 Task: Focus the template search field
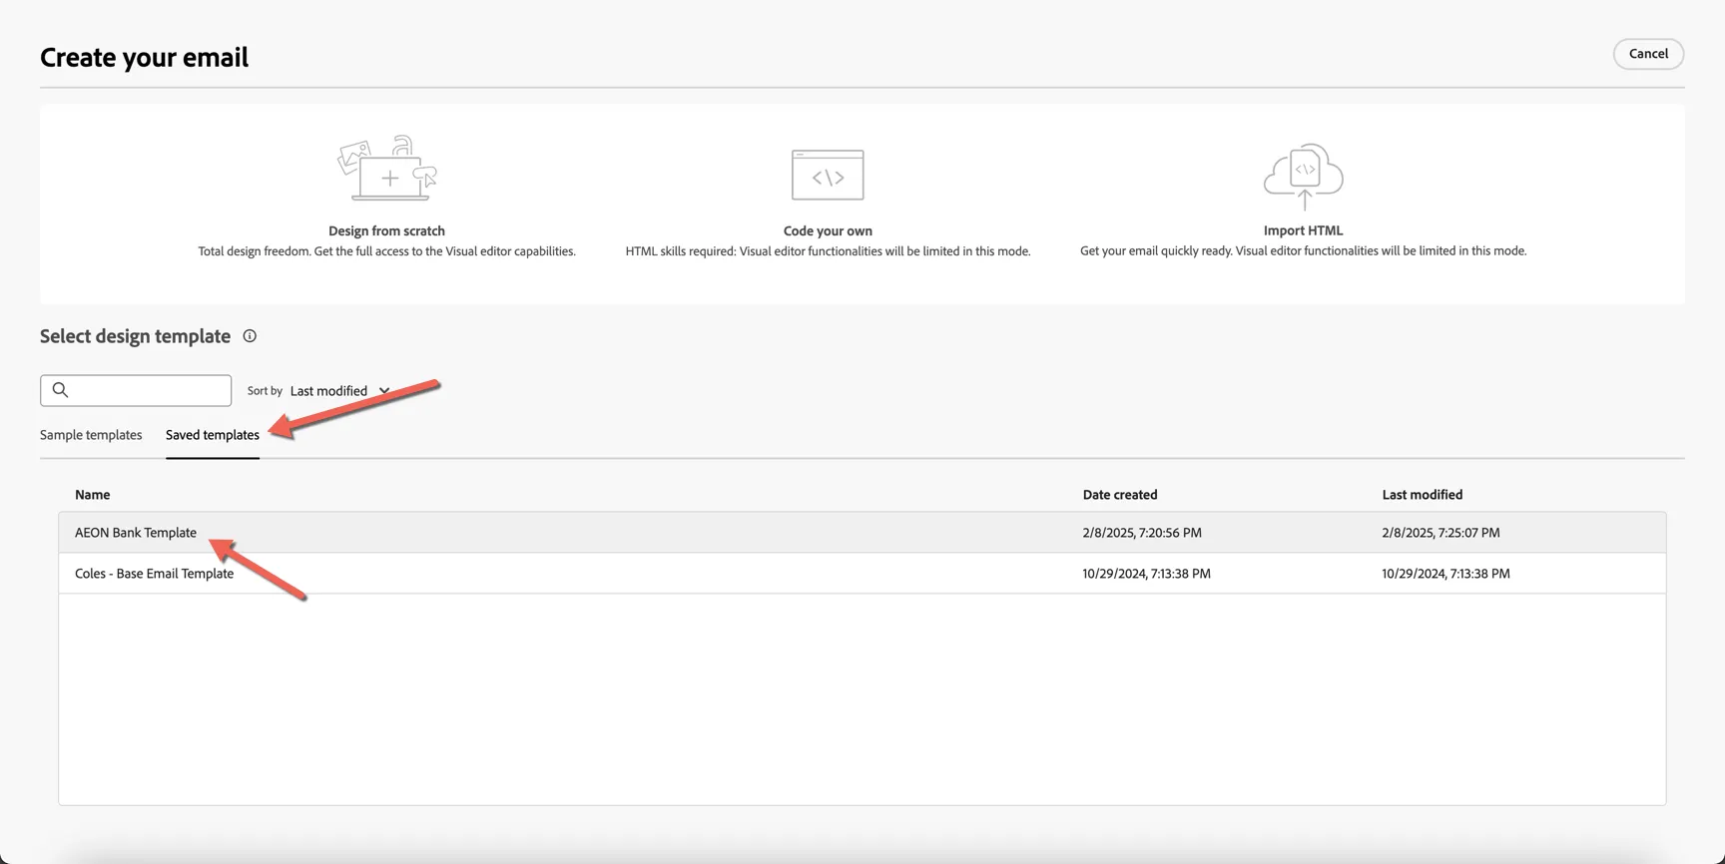pyautogui.click(x=136, y=390)
